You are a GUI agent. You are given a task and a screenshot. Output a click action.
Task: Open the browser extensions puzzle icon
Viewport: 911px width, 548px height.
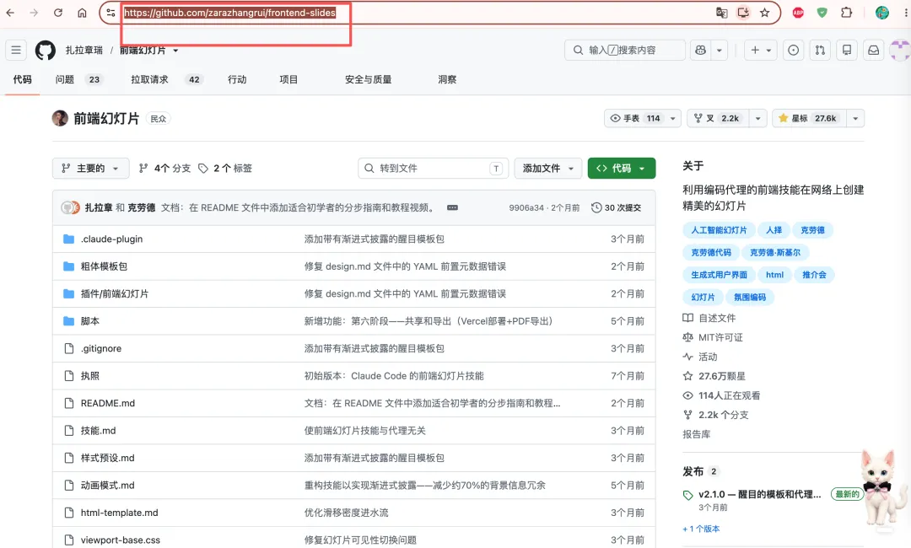click(847, 12)
